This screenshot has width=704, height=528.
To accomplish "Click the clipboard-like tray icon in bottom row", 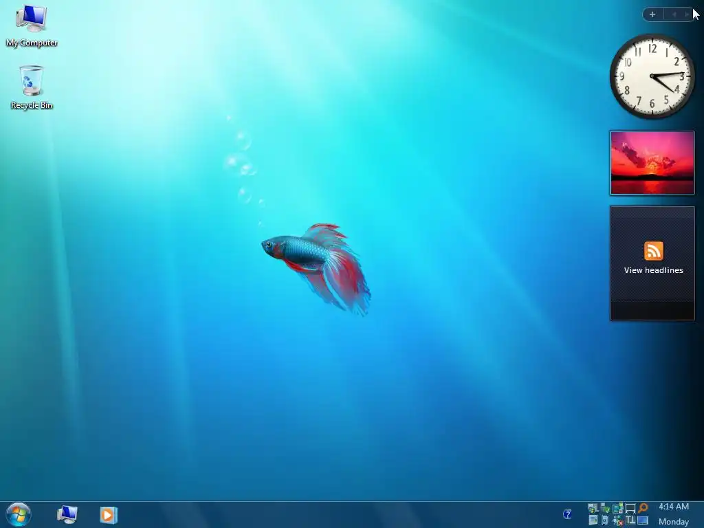I will 605,520.
